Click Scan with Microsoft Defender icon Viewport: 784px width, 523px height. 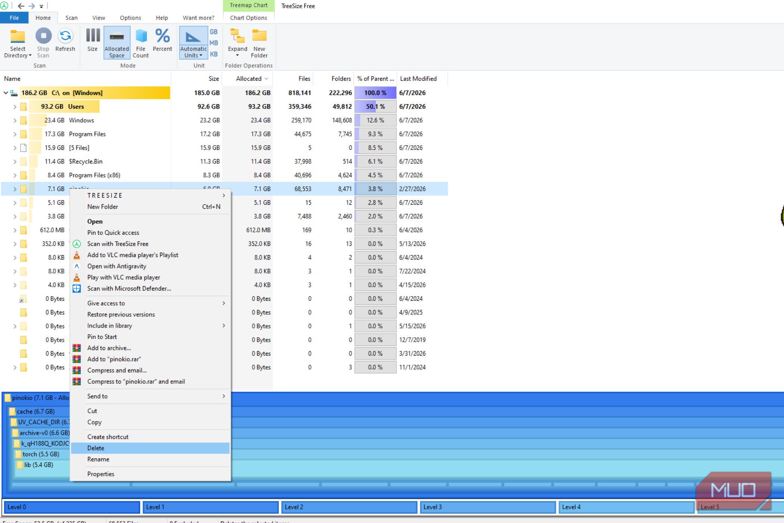click(x=77, y=288)
